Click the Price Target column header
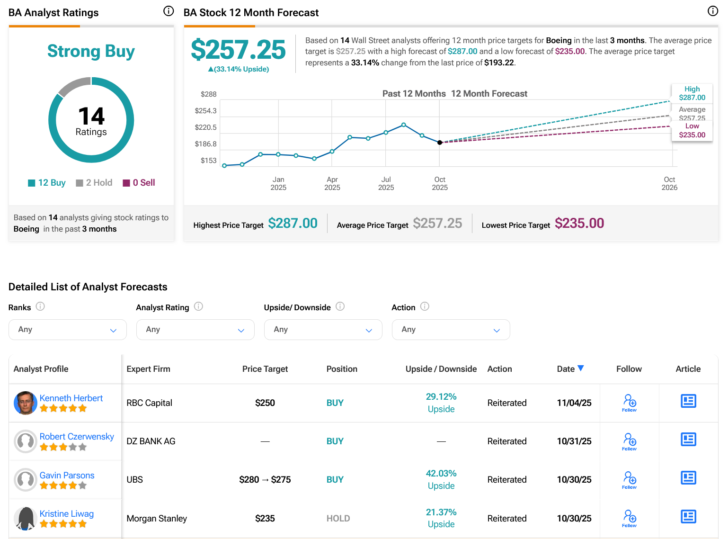The height and width of the screenshot is (539, 728). (x=265, y=369)
